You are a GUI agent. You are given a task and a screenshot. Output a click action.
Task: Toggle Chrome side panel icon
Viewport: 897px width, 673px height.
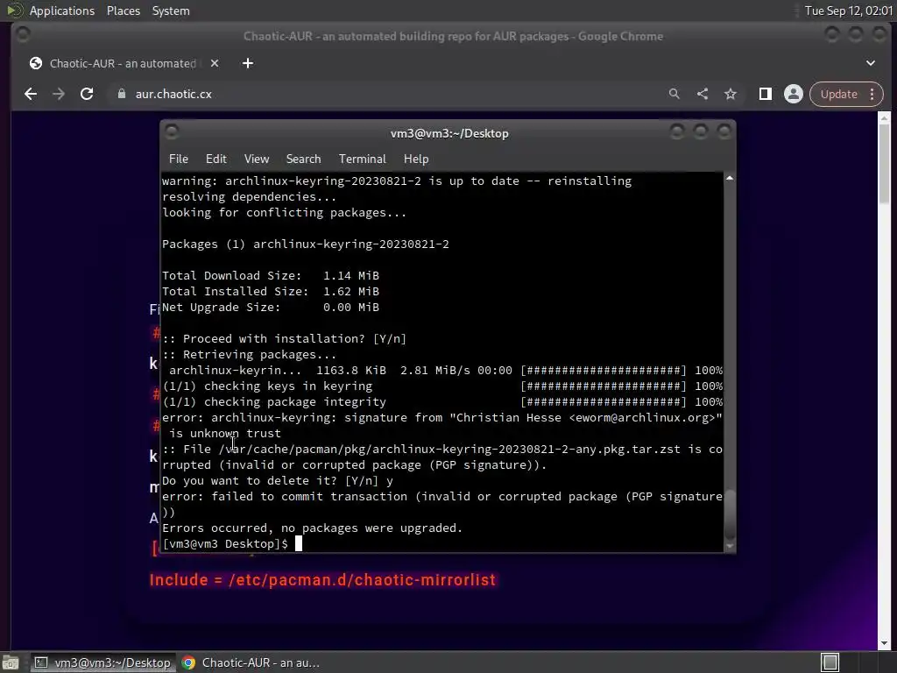[766, 94]
